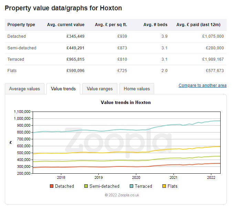This screenshot has height=208, width=233.
Task: Click the Value trends in Hoxton chart title
Action: 126,102
